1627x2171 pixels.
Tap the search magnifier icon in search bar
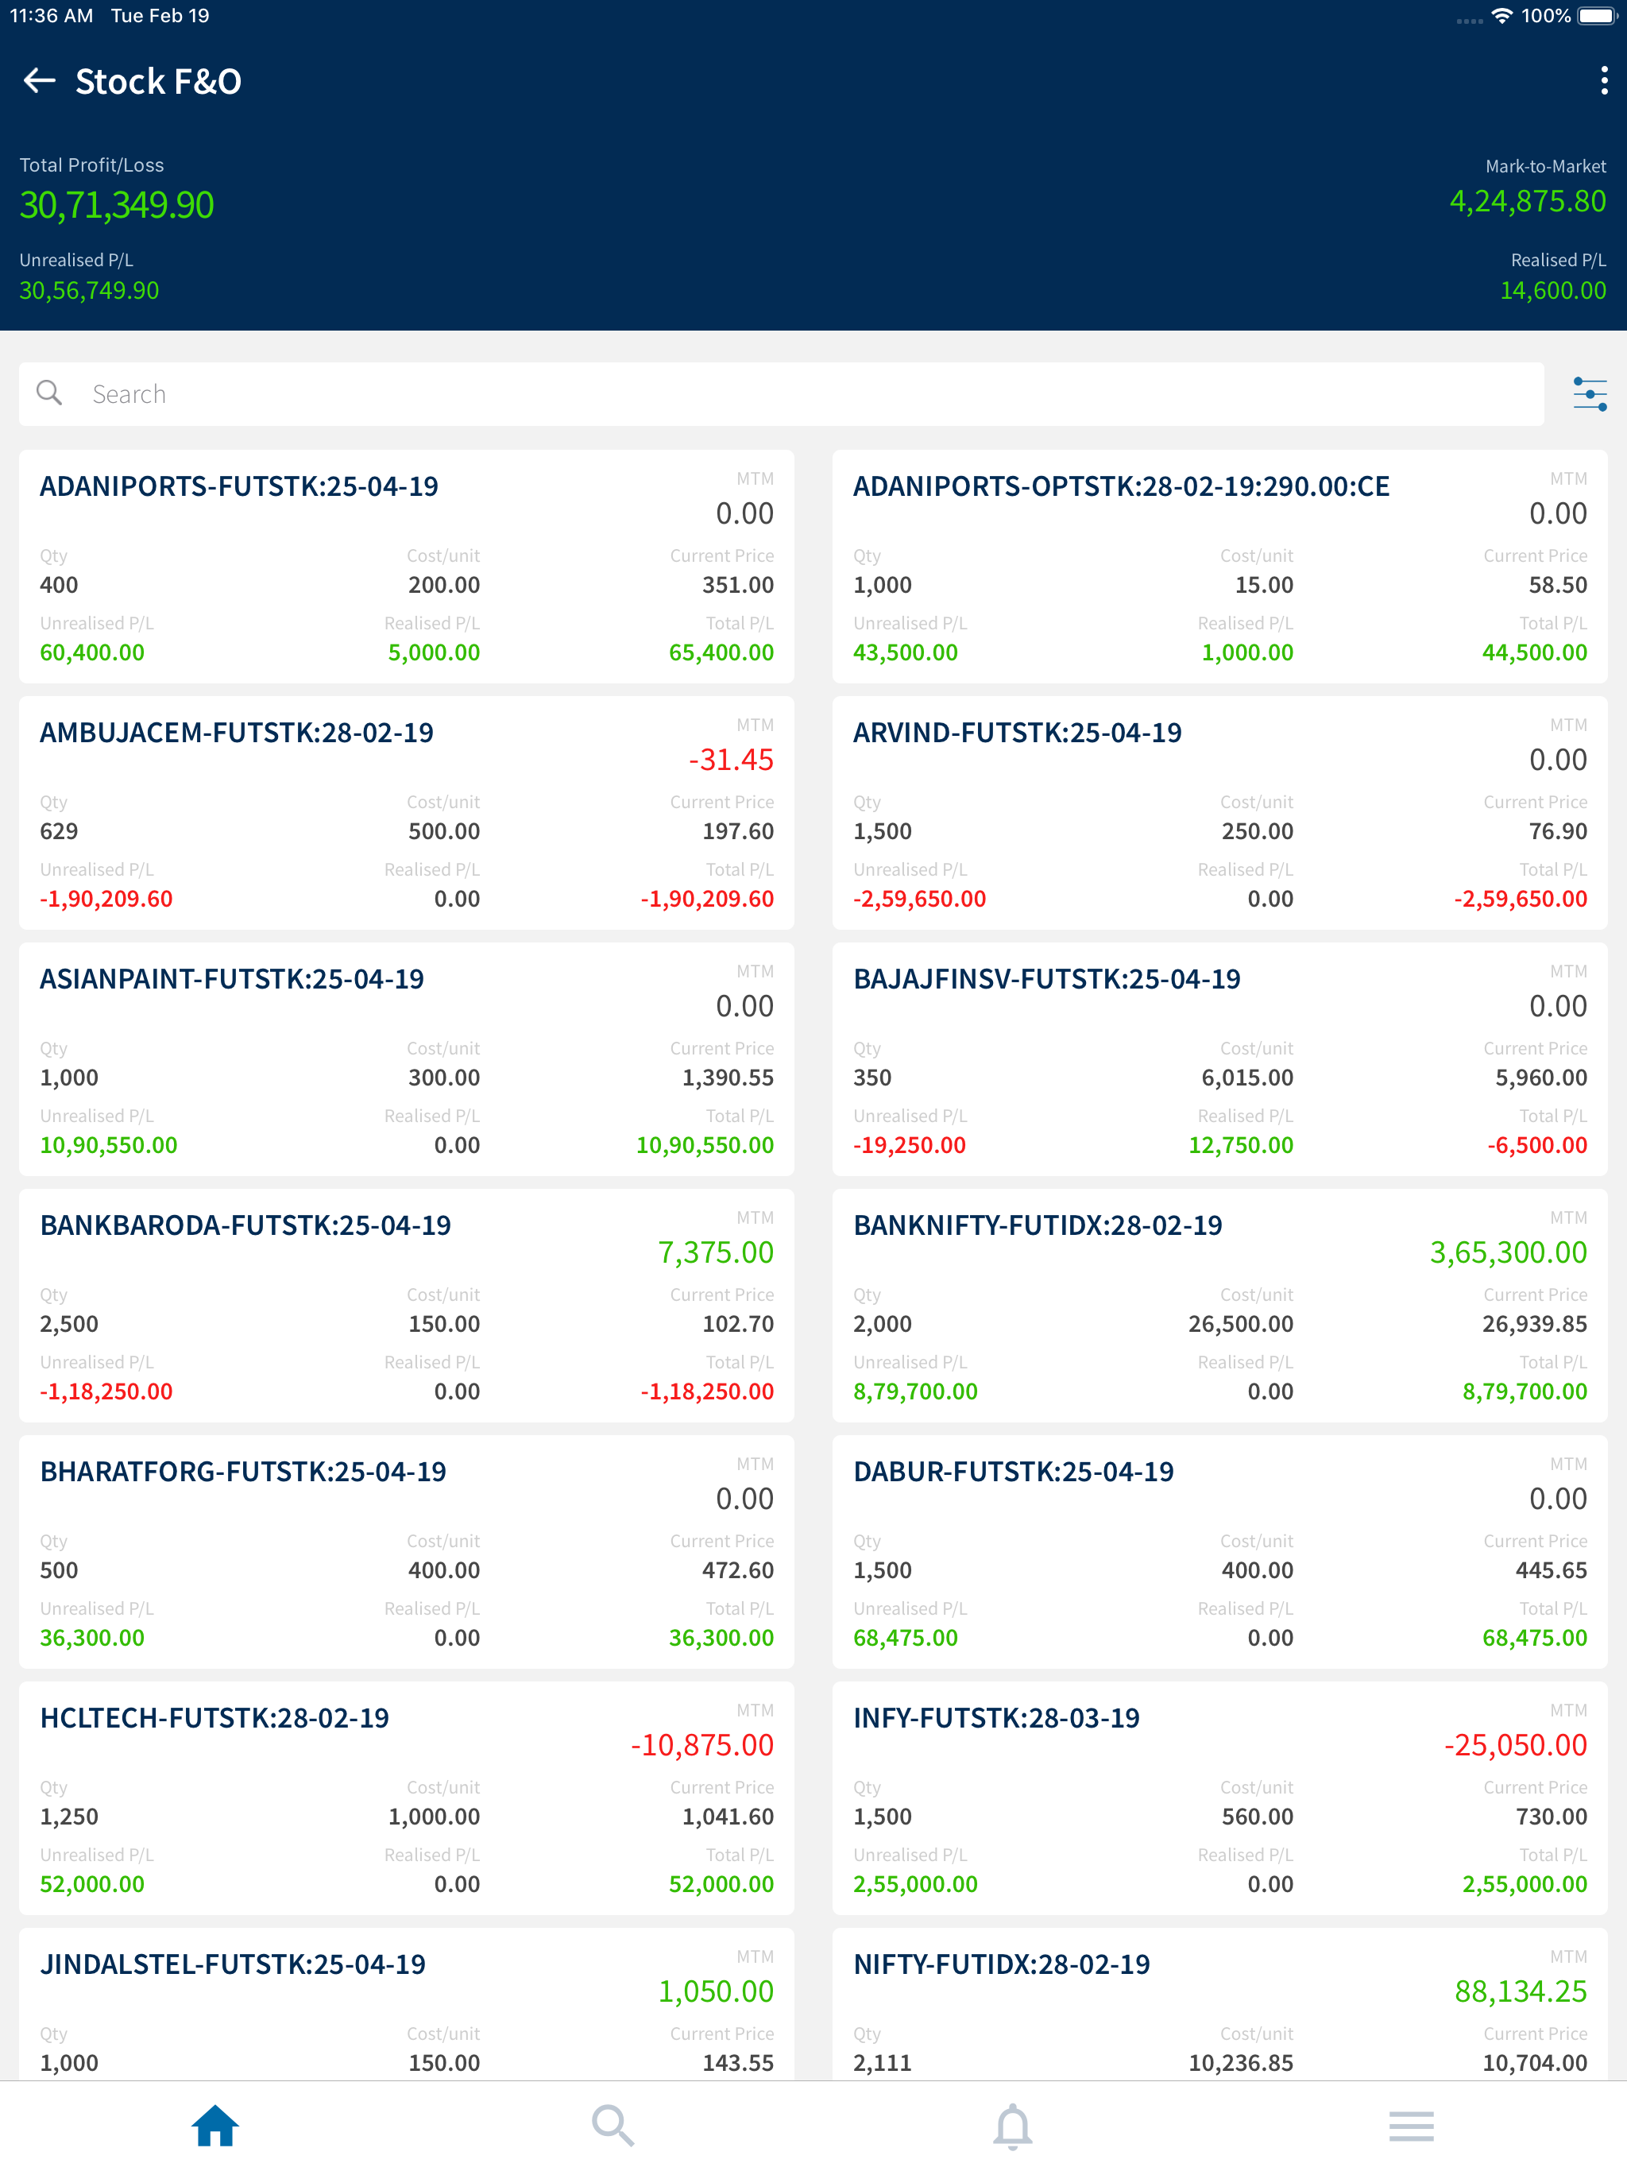(x=49, y=393)
